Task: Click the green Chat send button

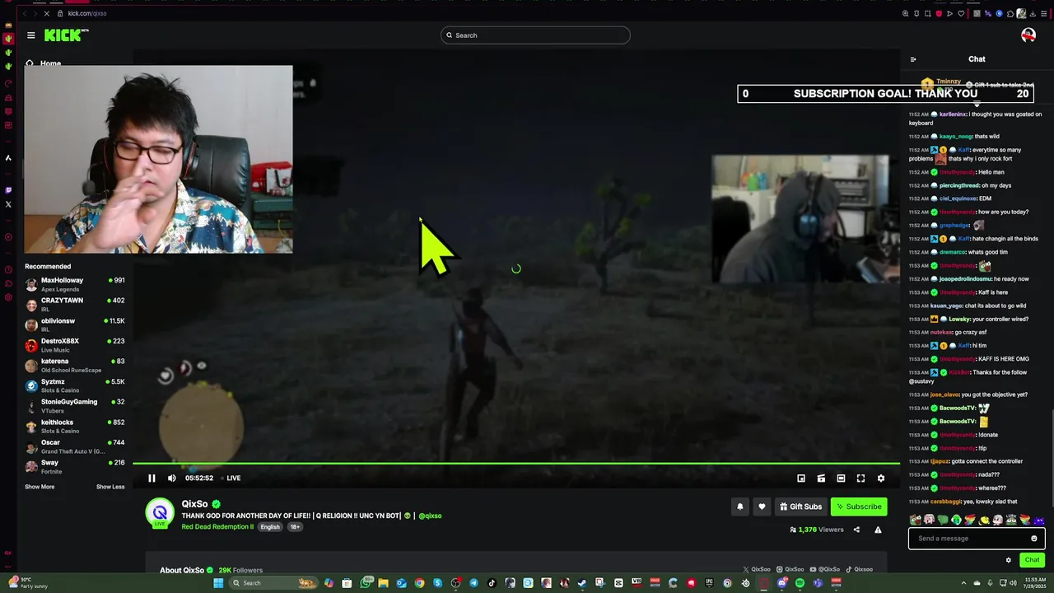Action: [x=1032, y=560]
